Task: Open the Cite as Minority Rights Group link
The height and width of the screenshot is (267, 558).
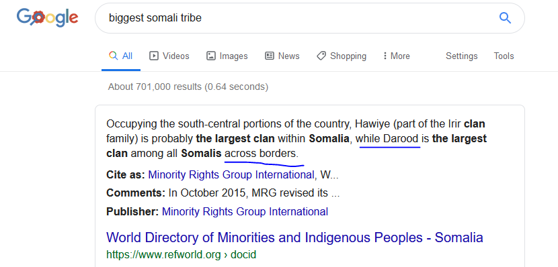Action: pyautogui.click(x=231, y=174)
